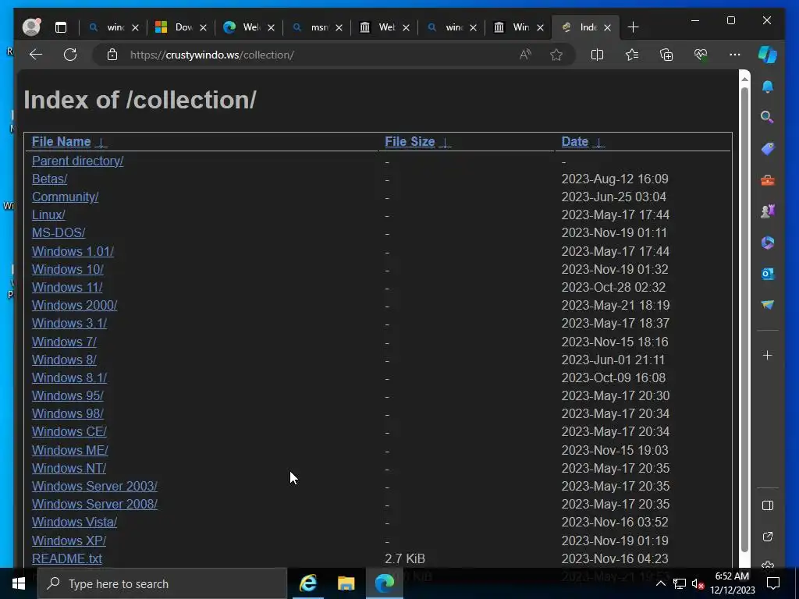
Task: Refresh the current page
Action: 69,55
